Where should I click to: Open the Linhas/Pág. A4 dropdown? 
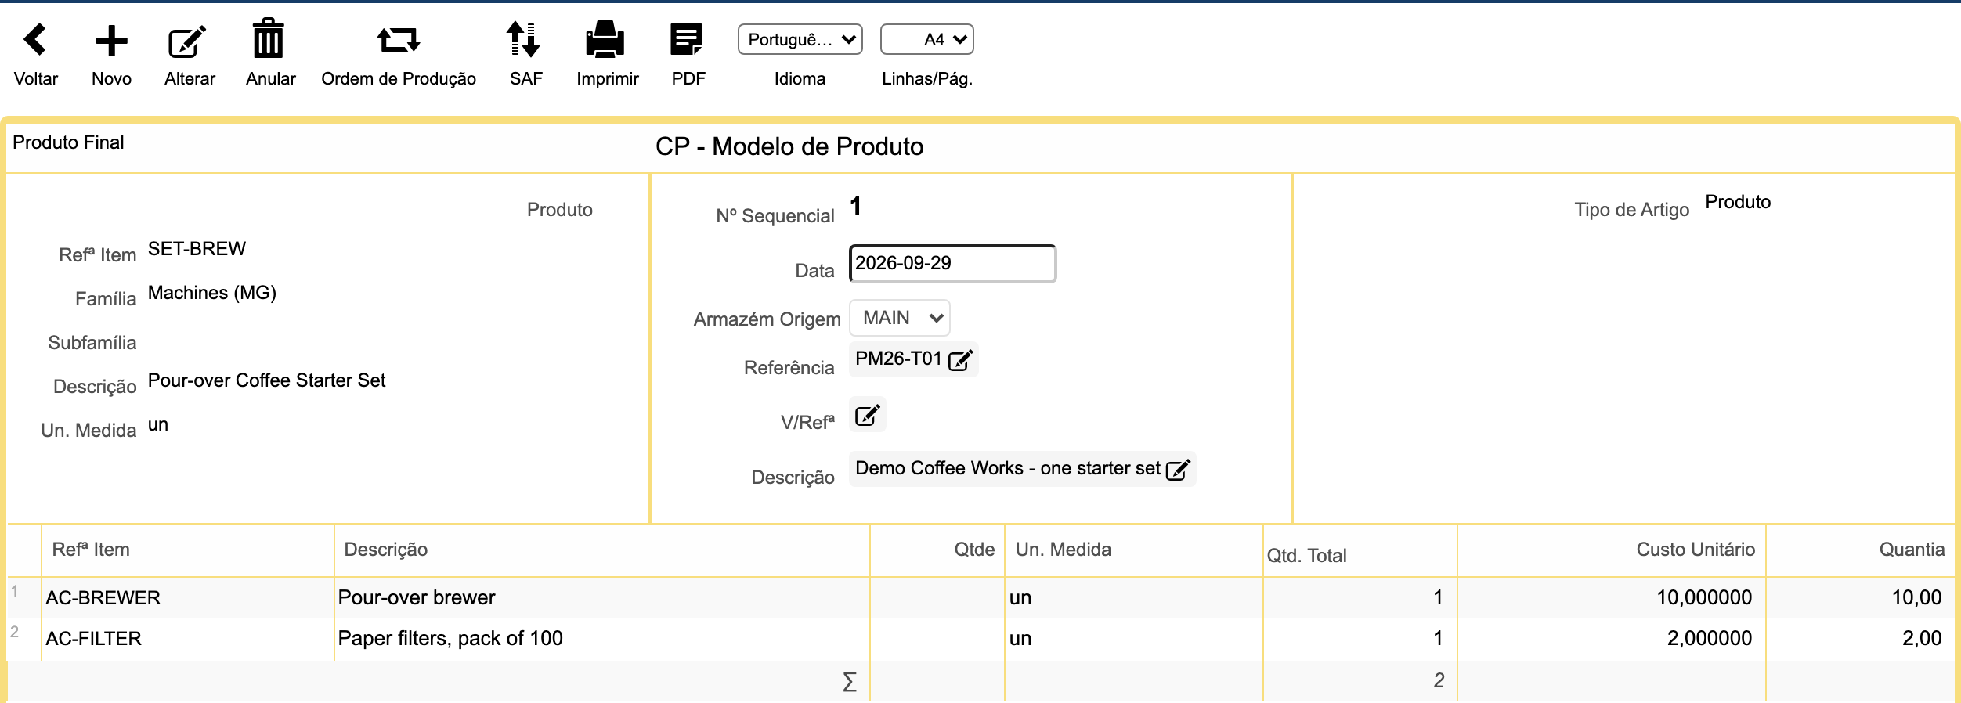[x=927, y=39]
